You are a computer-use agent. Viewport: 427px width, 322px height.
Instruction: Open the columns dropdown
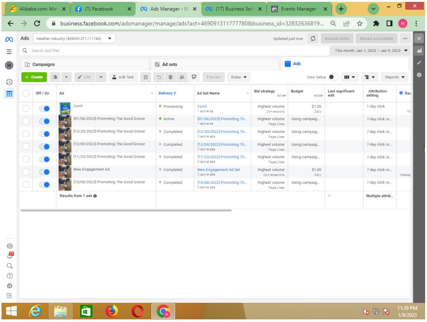coord(350,77)
